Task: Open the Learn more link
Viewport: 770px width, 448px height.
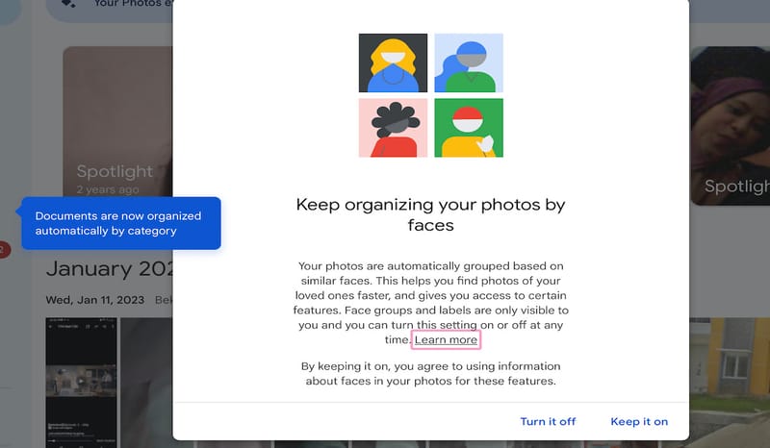Action: point(446,340)
